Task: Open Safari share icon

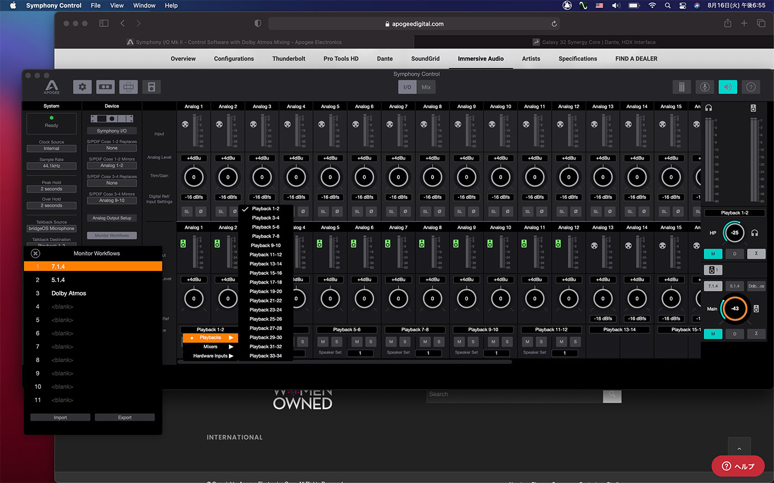Action: [728, 23]
